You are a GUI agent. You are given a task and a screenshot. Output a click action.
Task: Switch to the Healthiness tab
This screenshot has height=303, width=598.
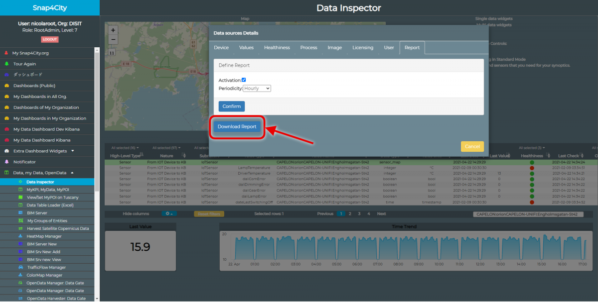(277, 48)
